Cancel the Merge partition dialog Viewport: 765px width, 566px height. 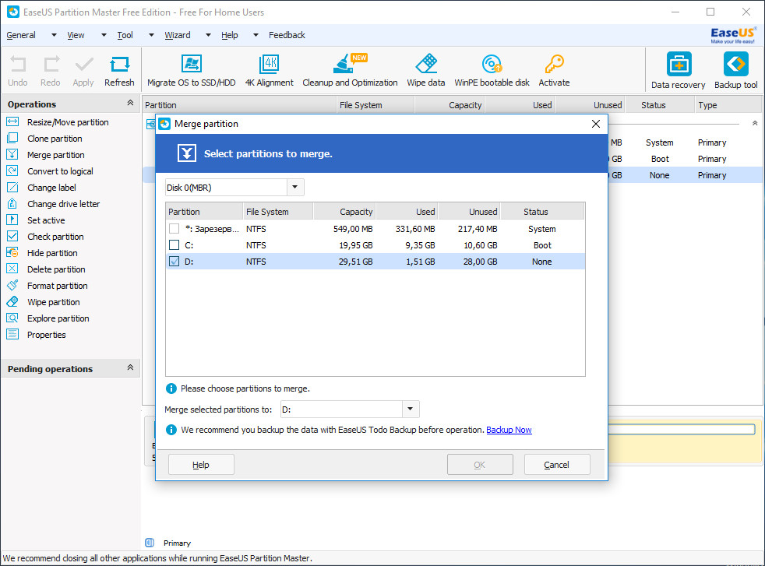[557, 465]
